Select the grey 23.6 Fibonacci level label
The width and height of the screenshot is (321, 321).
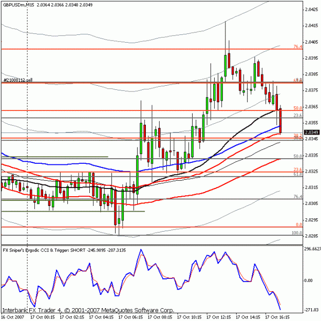click(x=298, y=116)
